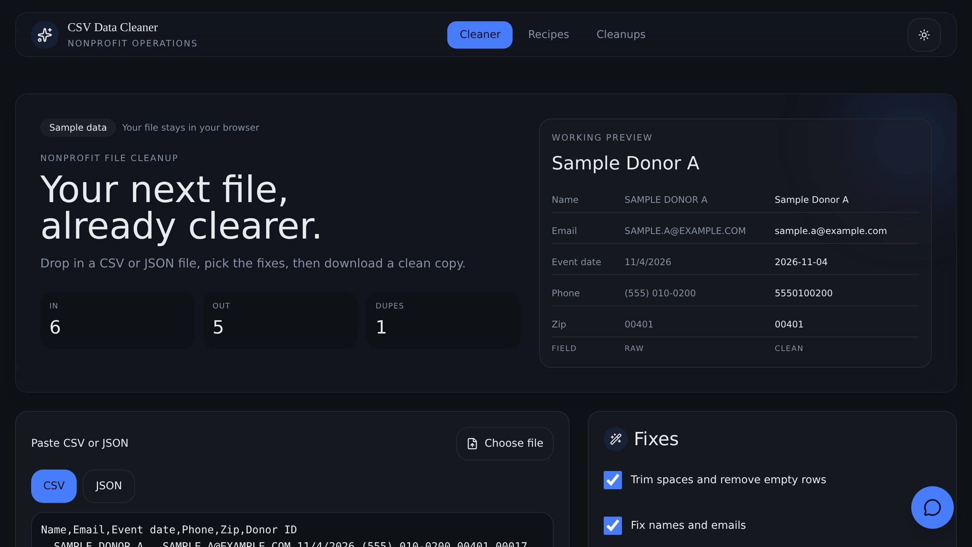Toggle the light theme sun icon
Screen dimensions: 972x547
point(924,35)
